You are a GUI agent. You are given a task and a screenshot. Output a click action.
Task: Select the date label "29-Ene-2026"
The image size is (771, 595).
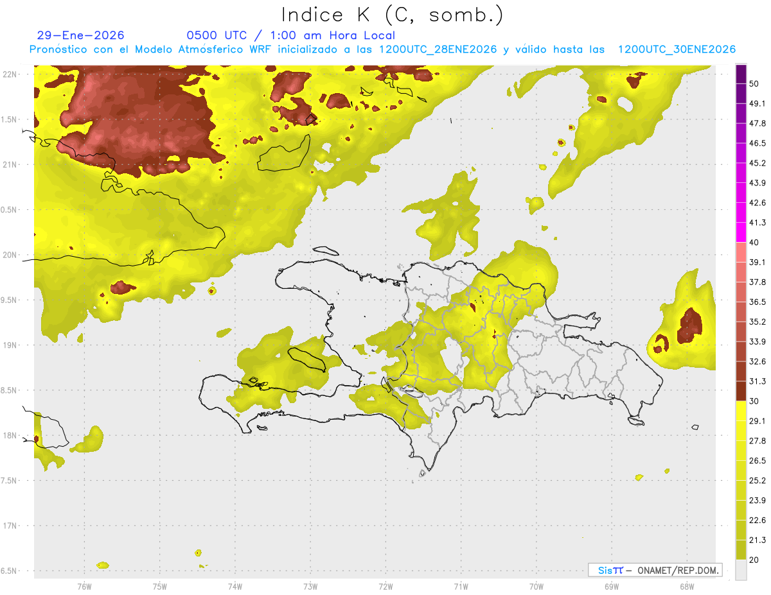coord(81,35)
